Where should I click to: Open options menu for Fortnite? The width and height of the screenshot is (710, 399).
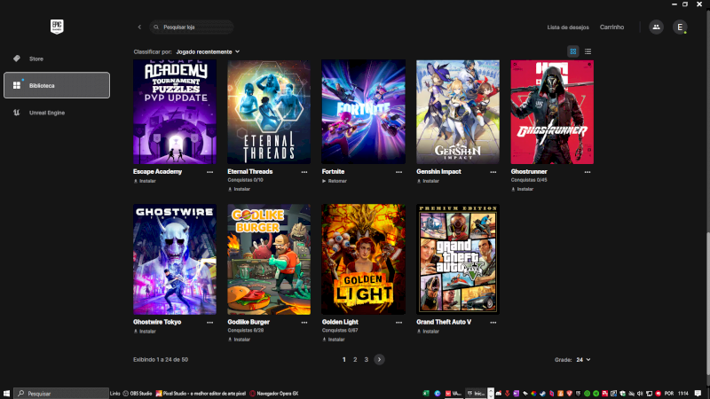tap(398, 172)
